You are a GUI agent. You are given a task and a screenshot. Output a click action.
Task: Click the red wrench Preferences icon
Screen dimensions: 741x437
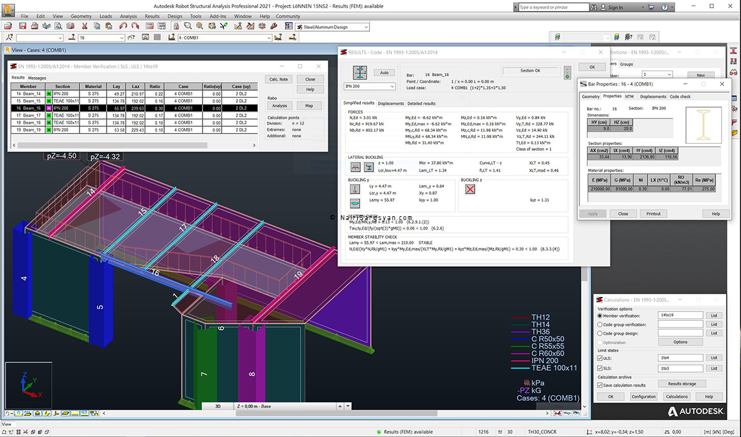pyautogui.click(x=274, y=26)
